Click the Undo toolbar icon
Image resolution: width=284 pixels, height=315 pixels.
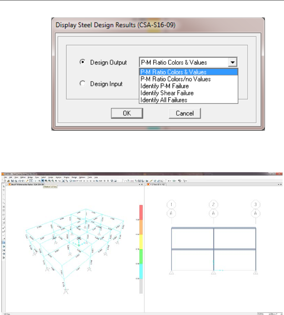(x=20, y=181)
